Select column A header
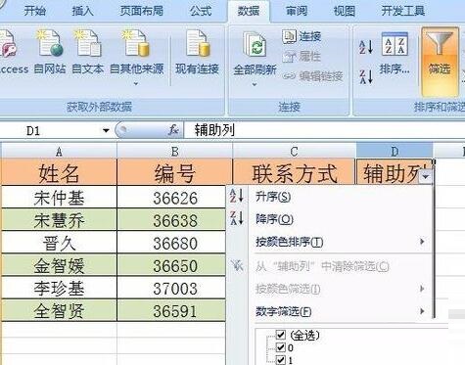Image resolution: width=465 pixels, height=365 pixels. point(59,152)
